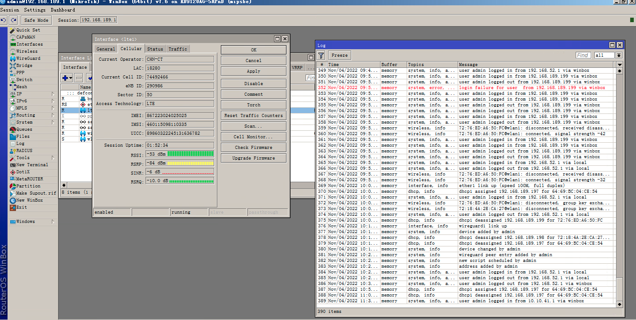The height and width of the screenshot is (320, 636).
Task: Switch to the Status tab
Action: [x=155, y=49]
